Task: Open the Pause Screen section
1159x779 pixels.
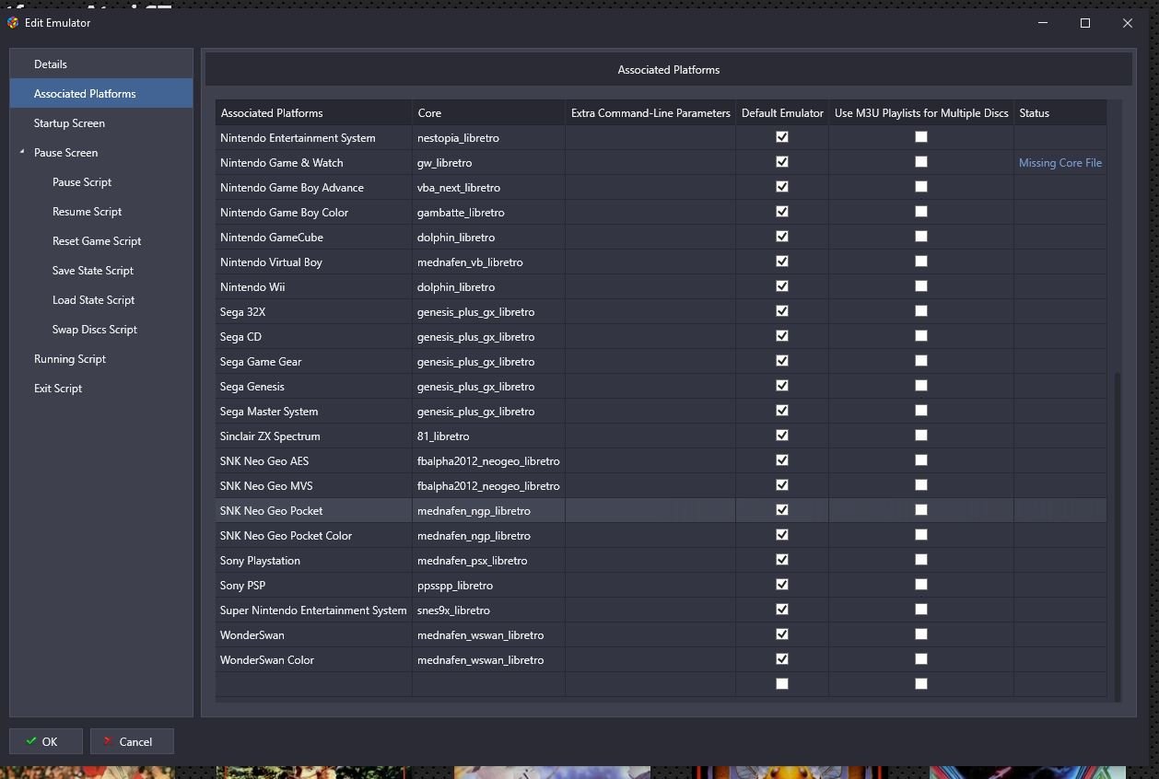Action: click(101, 153)
